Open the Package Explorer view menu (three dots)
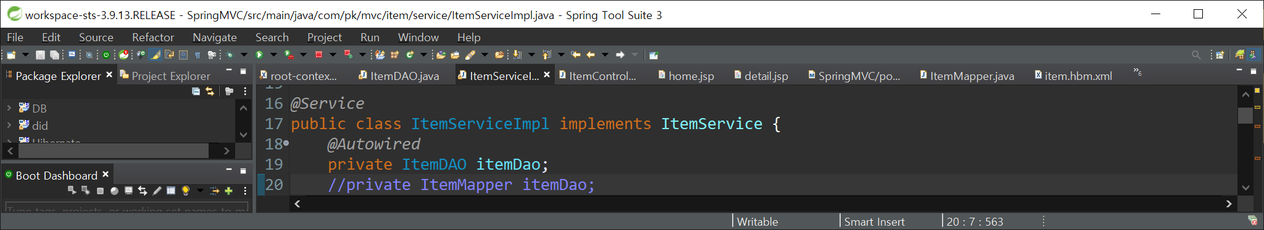 245,91
